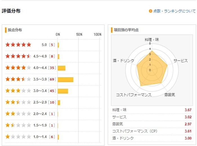Click the 項目別の平均点 panel heading

pos(126,30)
